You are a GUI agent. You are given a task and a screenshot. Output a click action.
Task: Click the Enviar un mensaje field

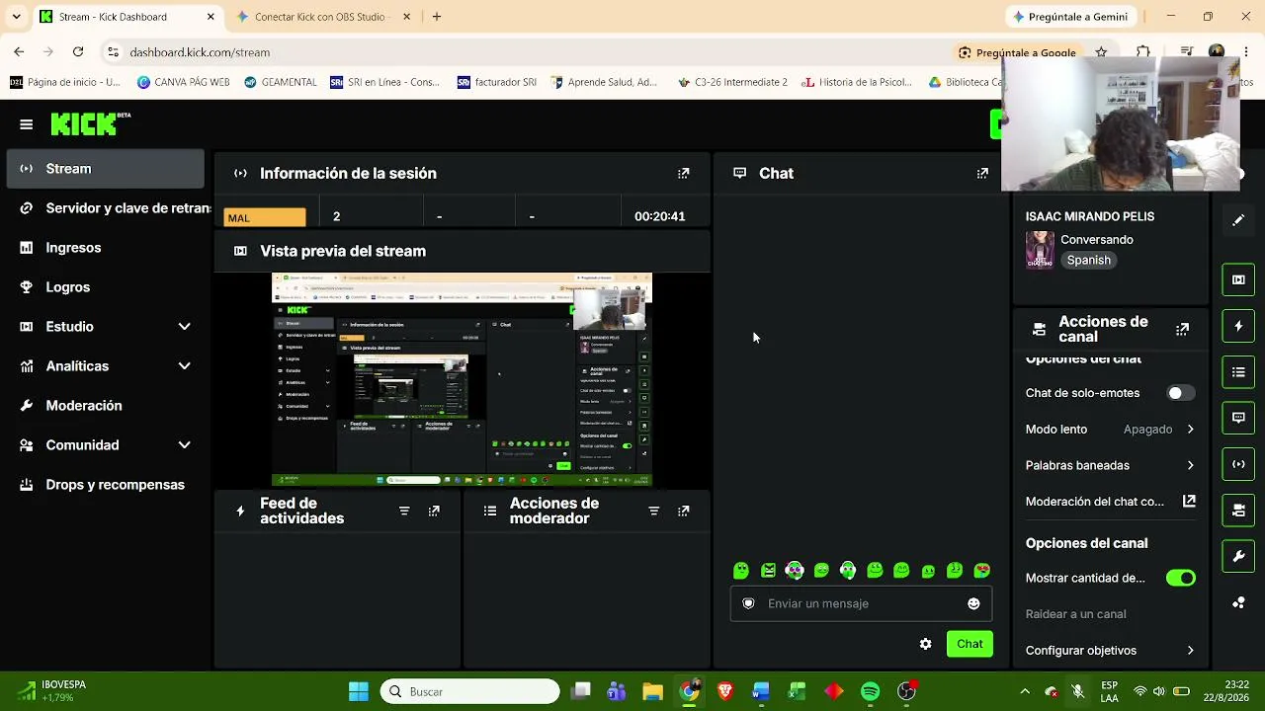[860, 603]
